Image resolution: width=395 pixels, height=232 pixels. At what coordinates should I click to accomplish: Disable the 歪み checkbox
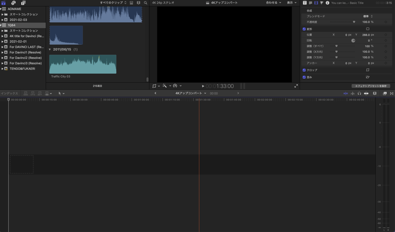click(x=304, y=77)
